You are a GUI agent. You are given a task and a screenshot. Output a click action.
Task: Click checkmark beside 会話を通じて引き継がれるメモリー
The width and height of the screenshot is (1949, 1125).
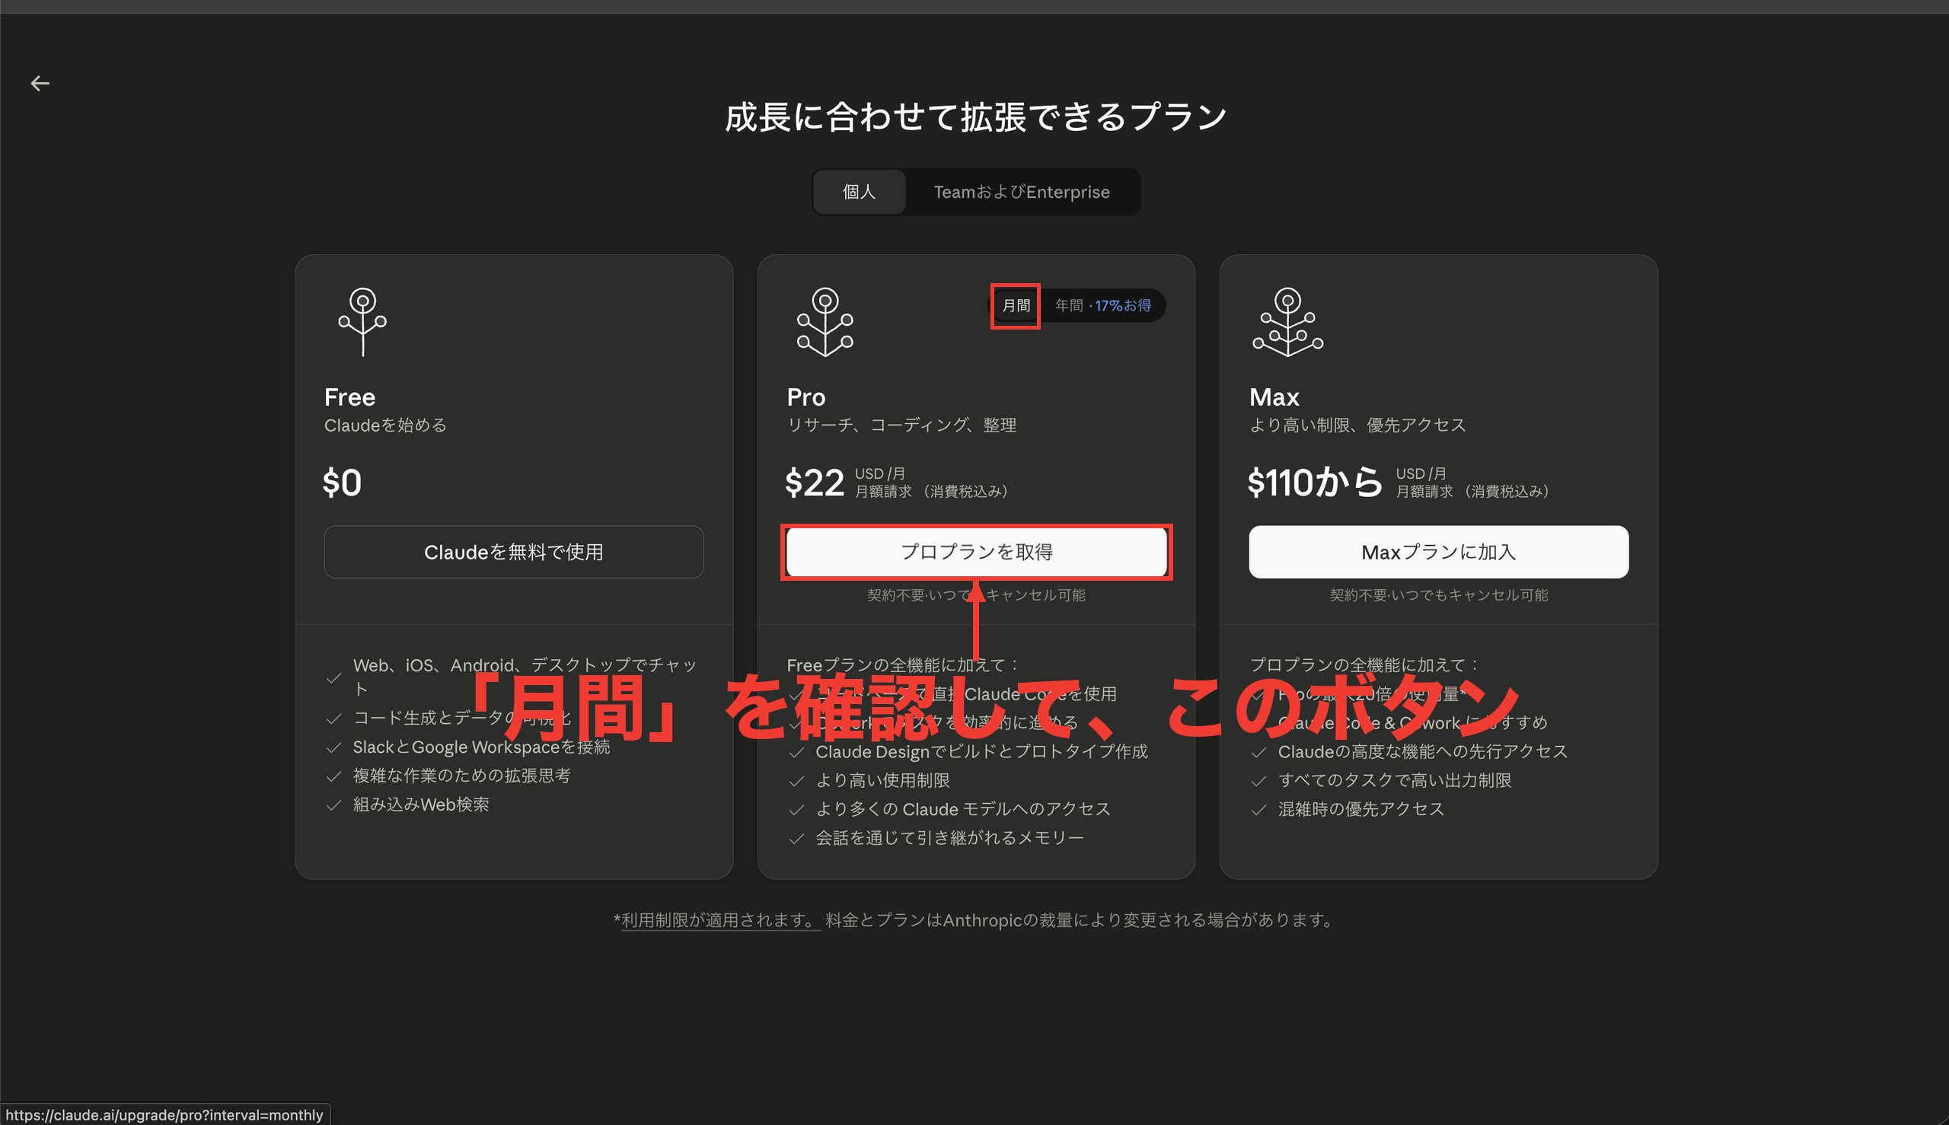(796, 838)
